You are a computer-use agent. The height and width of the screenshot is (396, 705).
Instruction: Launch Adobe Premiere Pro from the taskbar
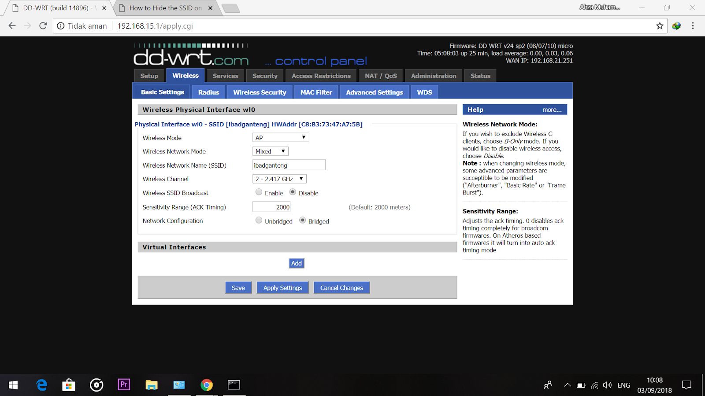124,385
